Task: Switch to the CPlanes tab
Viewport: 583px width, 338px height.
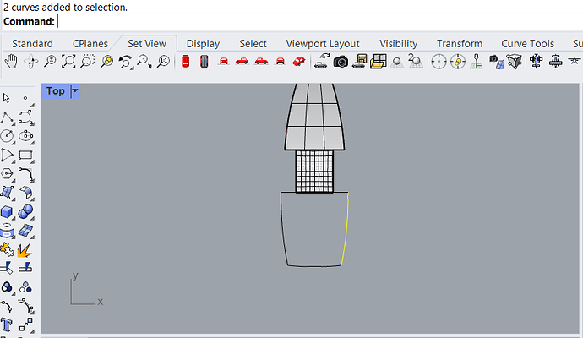Action: tap(90, 43)
